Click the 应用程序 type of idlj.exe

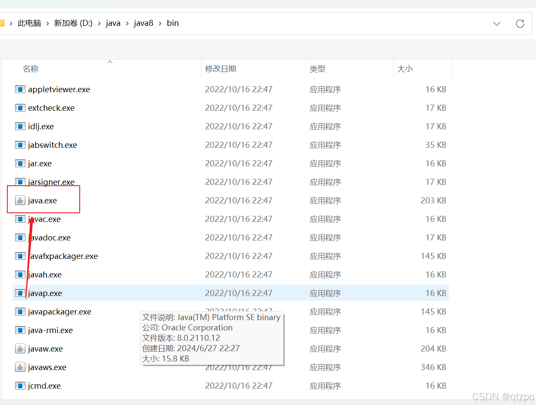325,126
